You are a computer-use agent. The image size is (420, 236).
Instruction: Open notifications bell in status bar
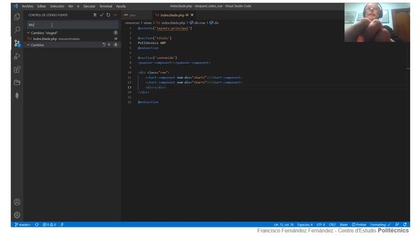[405, 224]
